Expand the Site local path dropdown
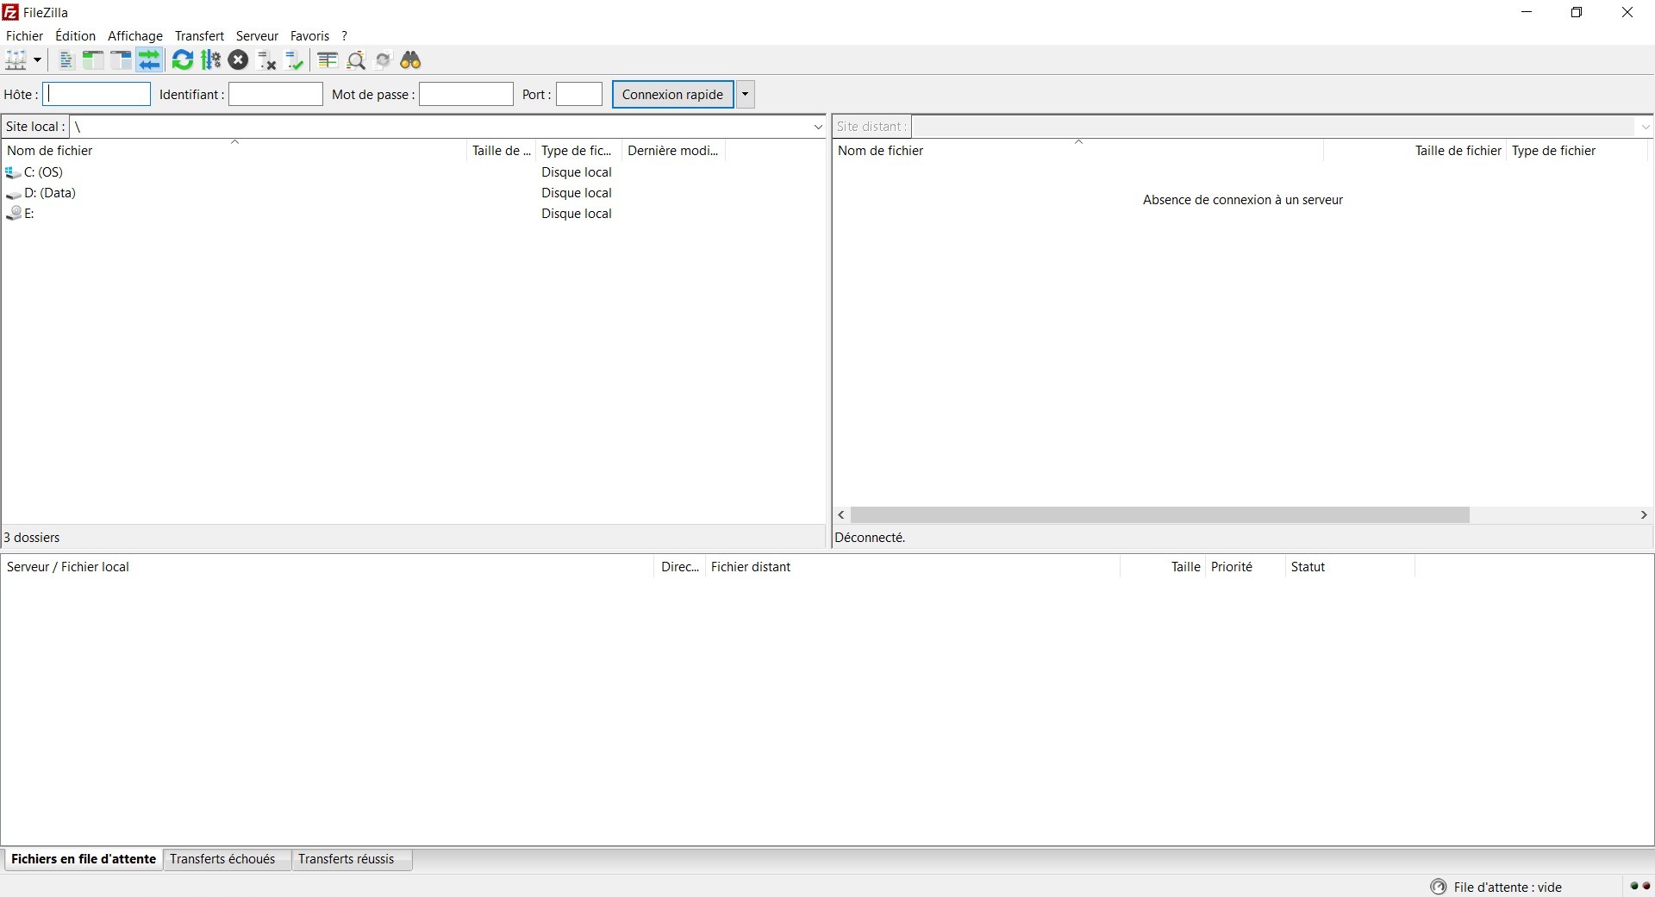Viewport: 1655px width, 897px height. point(817,127)
